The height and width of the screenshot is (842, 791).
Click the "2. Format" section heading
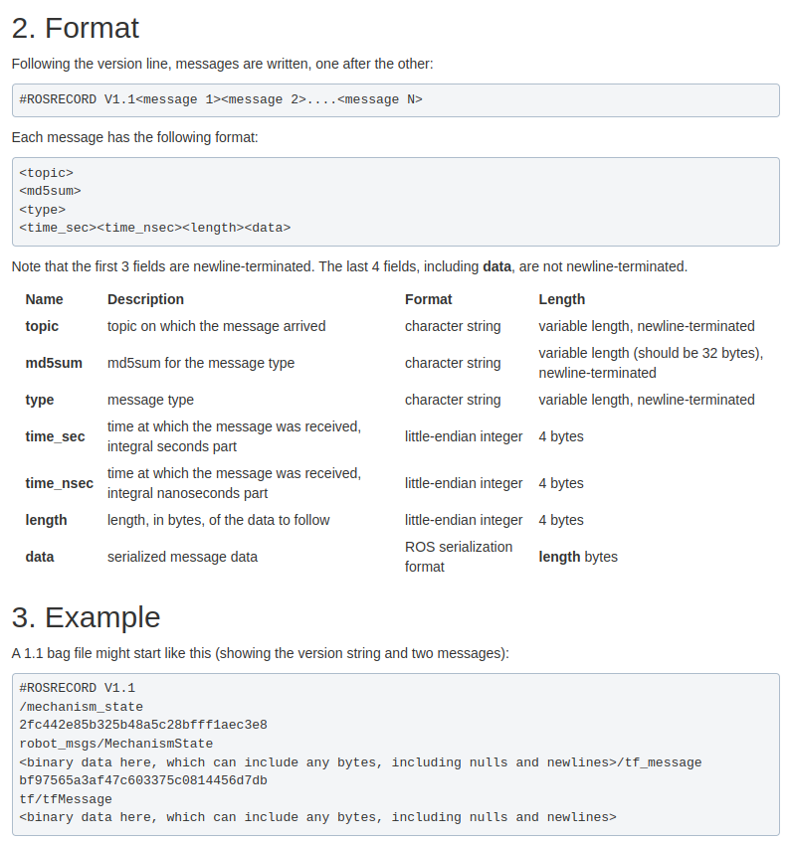click(76, 27)
